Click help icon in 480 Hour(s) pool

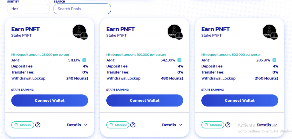tap(133, 125)
